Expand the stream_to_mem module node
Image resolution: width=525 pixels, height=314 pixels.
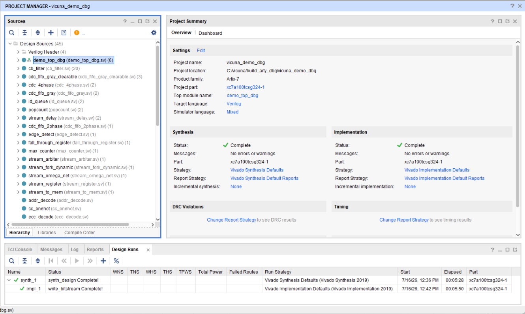pos(18,192)
